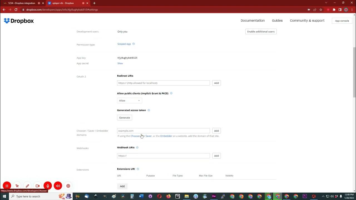Click info icon beside Webhook URIs
Screen dimensions: 356x200
coord(137,147)
